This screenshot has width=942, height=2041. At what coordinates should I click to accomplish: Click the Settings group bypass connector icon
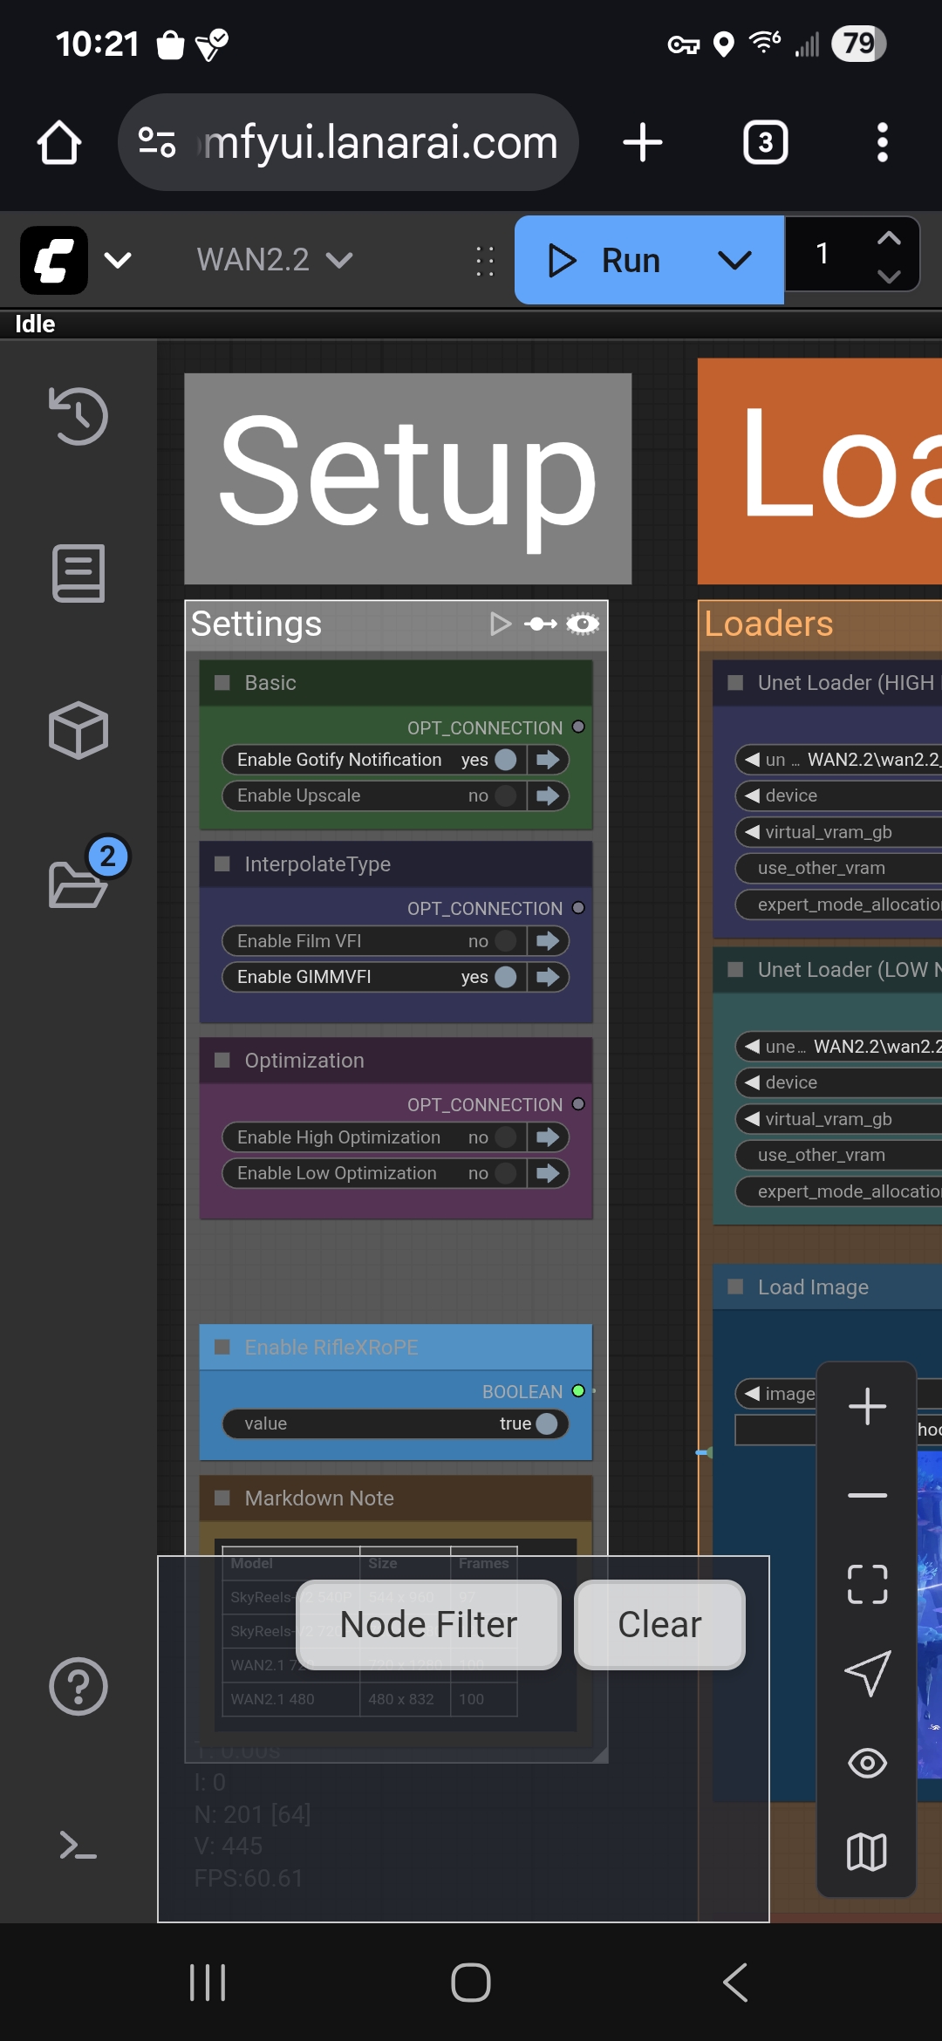[541, 624]
